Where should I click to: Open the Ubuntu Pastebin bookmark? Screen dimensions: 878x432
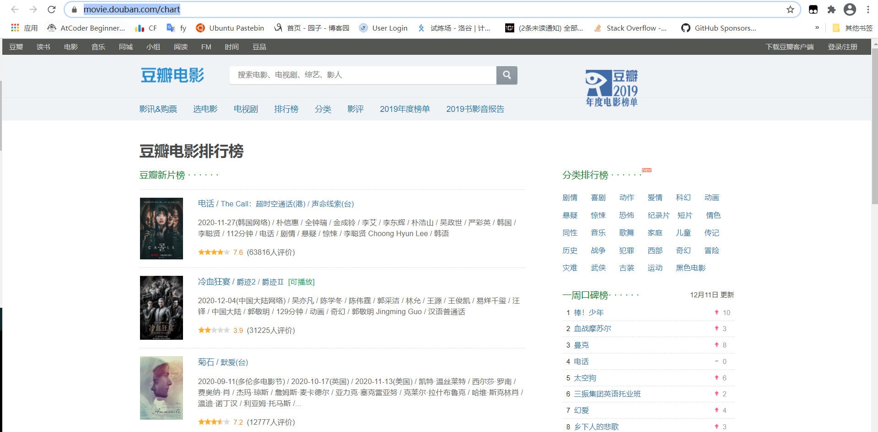230,28
